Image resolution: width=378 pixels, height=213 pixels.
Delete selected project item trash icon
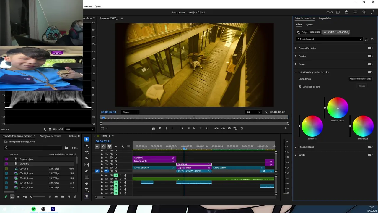pyautogui.click(x=75, y=196)
